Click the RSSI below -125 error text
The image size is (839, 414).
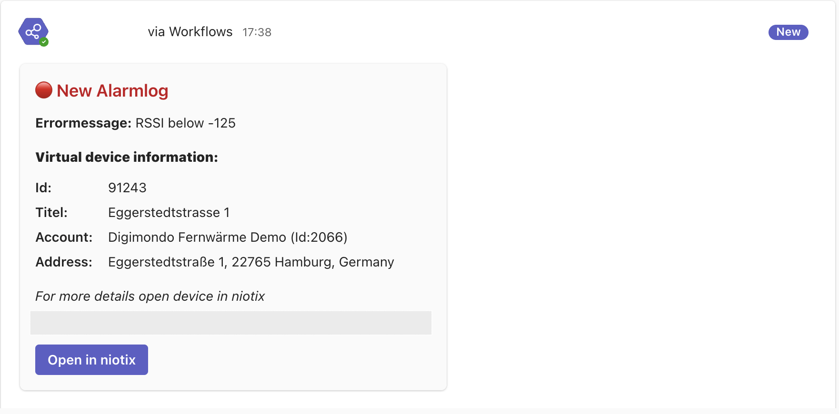pyautogui.click(x=185, y=123)
